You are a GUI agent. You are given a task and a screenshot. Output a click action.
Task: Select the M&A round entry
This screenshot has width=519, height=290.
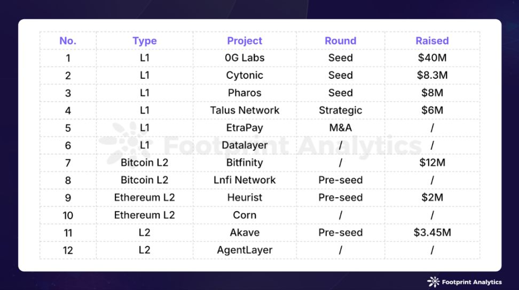(x=341, y=127)
